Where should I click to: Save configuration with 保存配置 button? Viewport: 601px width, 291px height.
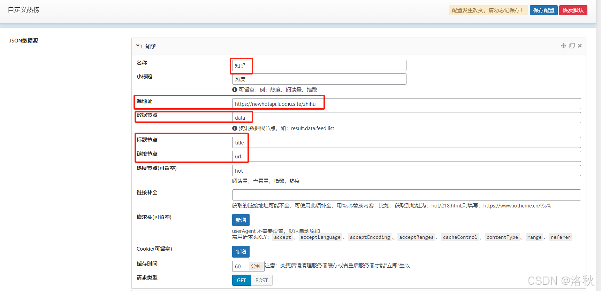[x=544, y=10]
